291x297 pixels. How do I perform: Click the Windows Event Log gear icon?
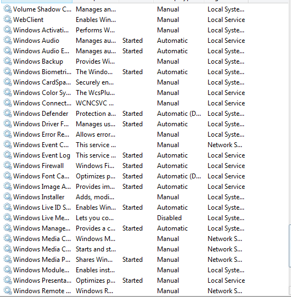[x=8, y=155]
